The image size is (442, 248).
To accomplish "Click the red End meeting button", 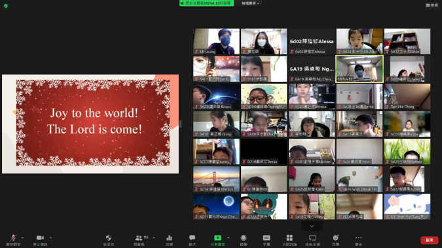I will click(430, 240).
